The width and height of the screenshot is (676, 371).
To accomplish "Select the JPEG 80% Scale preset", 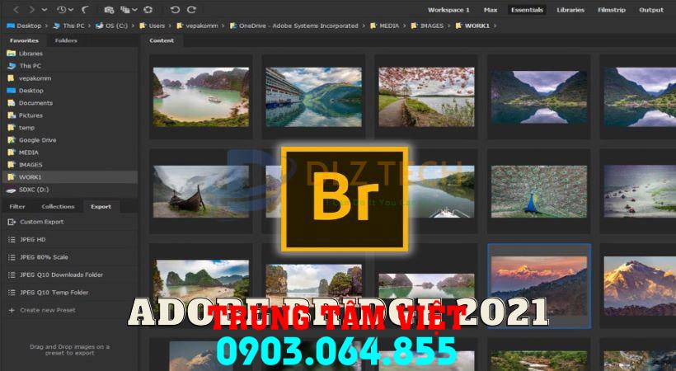I will click(45, 257).
